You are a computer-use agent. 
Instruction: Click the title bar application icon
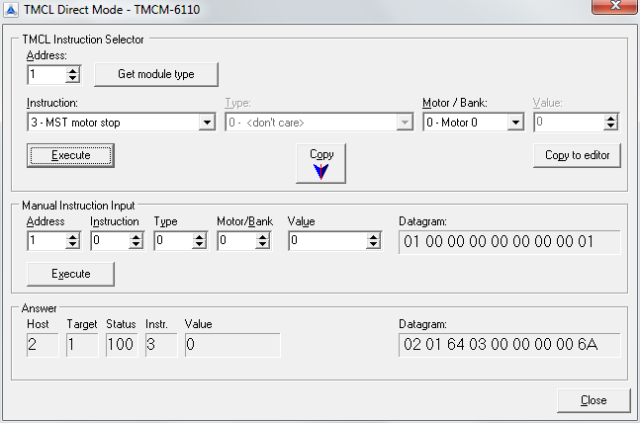coord(11,9)
